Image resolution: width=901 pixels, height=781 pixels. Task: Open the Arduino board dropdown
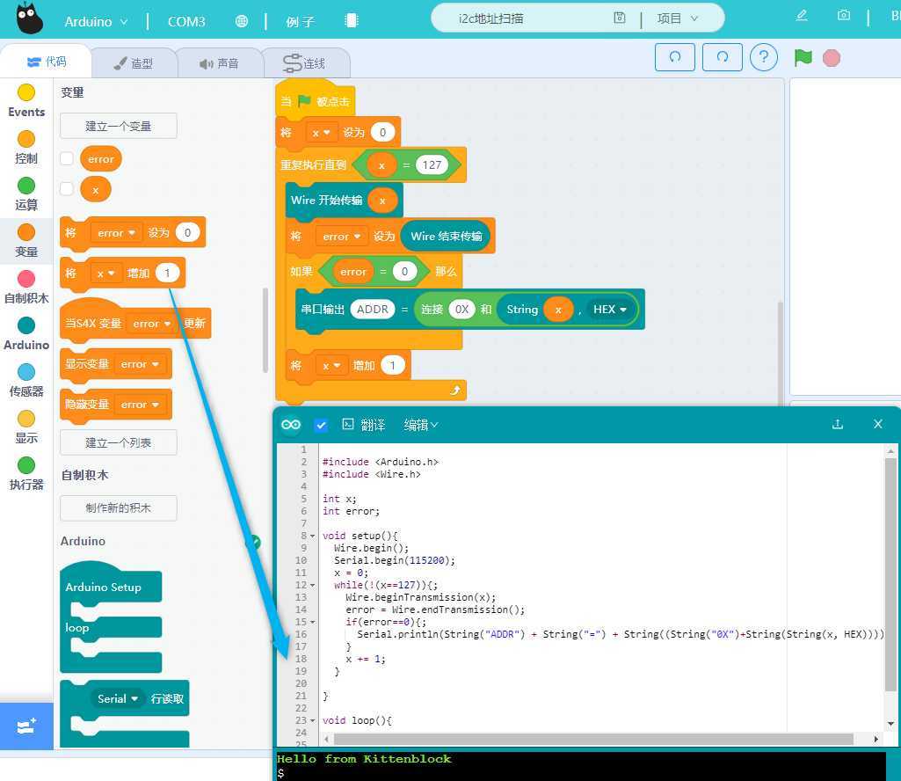coord(96,21)
